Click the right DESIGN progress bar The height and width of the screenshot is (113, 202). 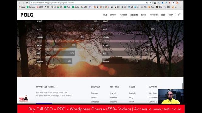tap(121, 61)
